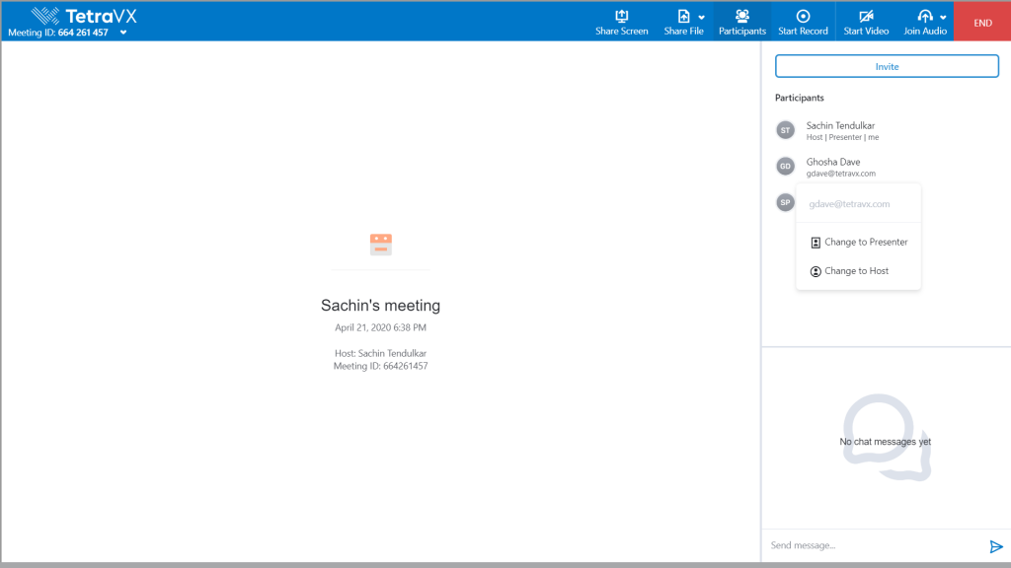Screen dimensions: 1011x568
Task: Expand the Join Audio dropdown arrow
Action: tap(943, 18)
